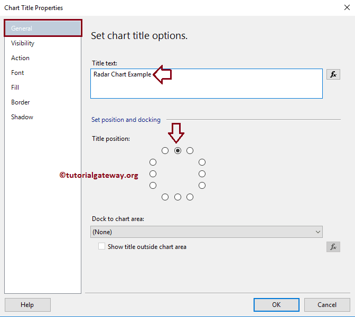Image resolution: width=355 pixels, height=317 pixels.
Task: Enable Show title outside chart area checkbox
Action: pyautogui.click(x=101, y=246)
